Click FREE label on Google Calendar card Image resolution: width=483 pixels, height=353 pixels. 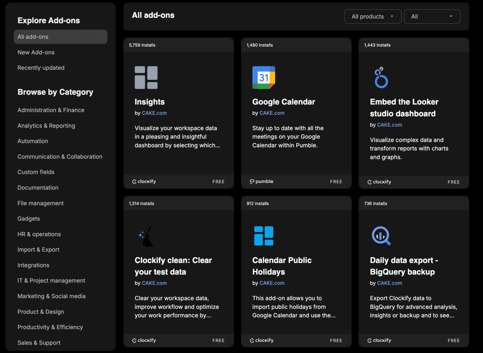click(x=336, y=182)
